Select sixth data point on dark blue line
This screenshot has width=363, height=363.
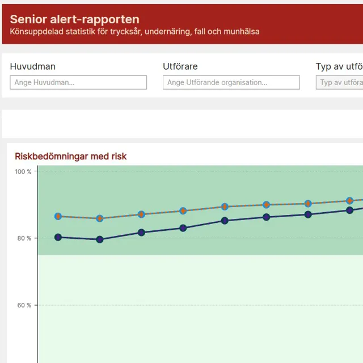coord(267,217)
